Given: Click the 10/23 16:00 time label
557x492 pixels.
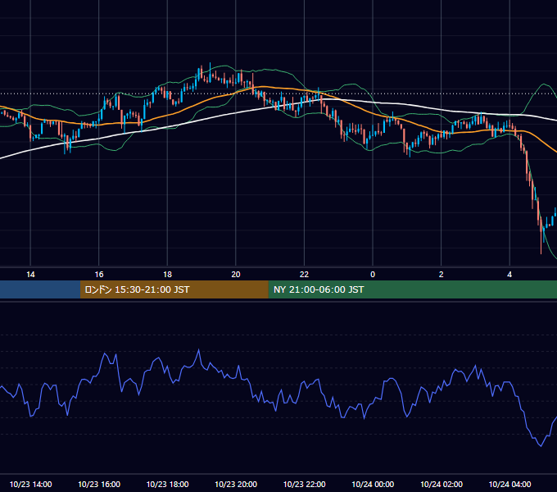Looking at the screenshot, I should 99,484.
